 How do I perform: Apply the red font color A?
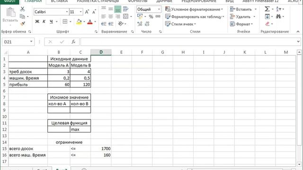(90, 22)
